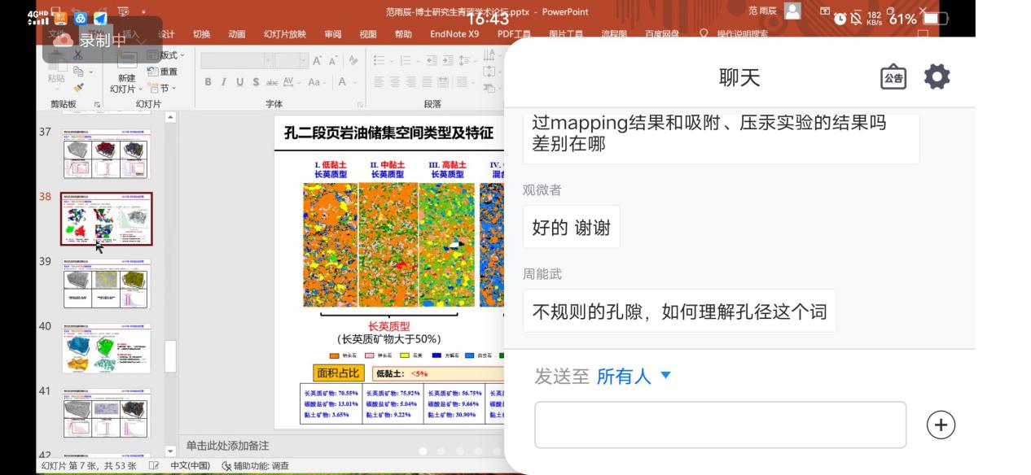Click the 重置 reset slide icon

click(x=163, y=72)
